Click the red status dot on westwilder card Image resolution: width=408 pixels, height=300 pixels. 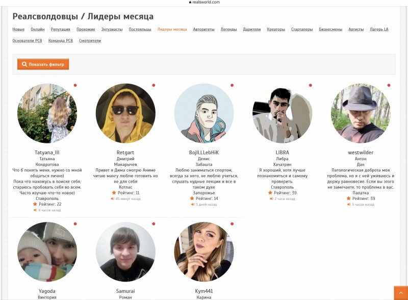coord(389,85)
